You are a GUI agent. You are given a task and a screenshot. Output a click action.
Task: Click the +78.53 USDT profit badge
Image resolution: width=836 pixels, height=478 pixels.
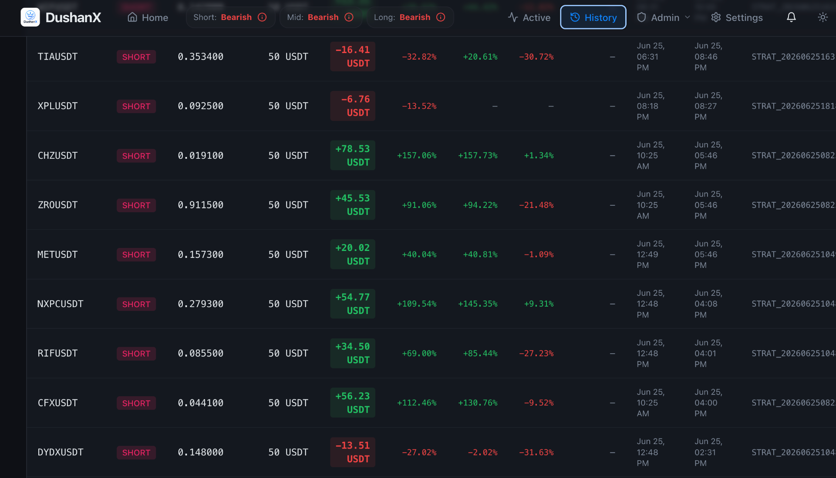(353, 156)
